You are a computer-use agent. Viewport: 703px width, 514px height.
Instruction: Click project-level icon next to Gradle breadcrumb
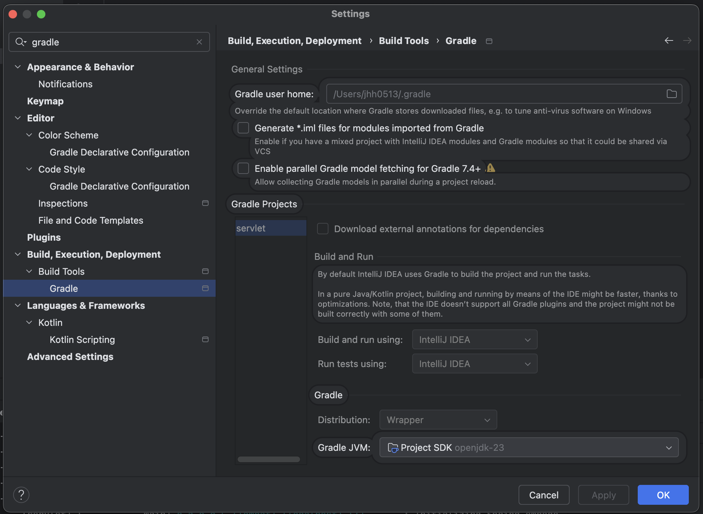pyautogui.click(x=489, y=41)
